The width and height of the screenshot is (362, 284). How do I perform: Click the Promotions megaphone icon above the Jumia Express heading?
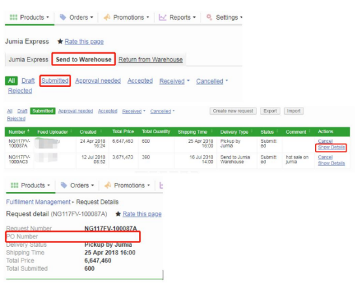click(x=107, y=18)
